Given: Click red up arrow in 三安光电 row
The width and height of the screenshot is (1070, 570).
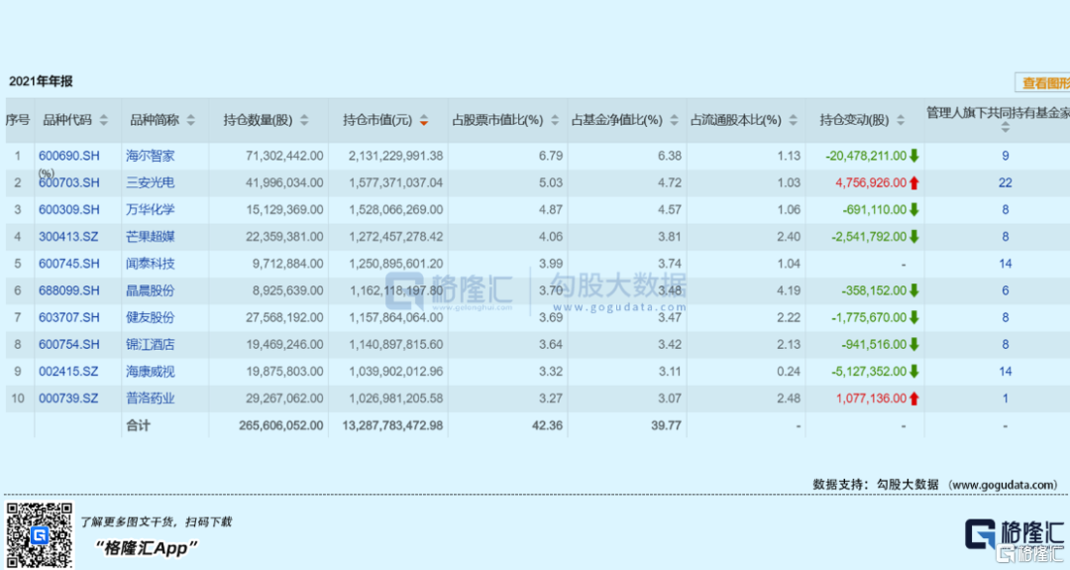Looking at the screenshot, I should [914, 183].
